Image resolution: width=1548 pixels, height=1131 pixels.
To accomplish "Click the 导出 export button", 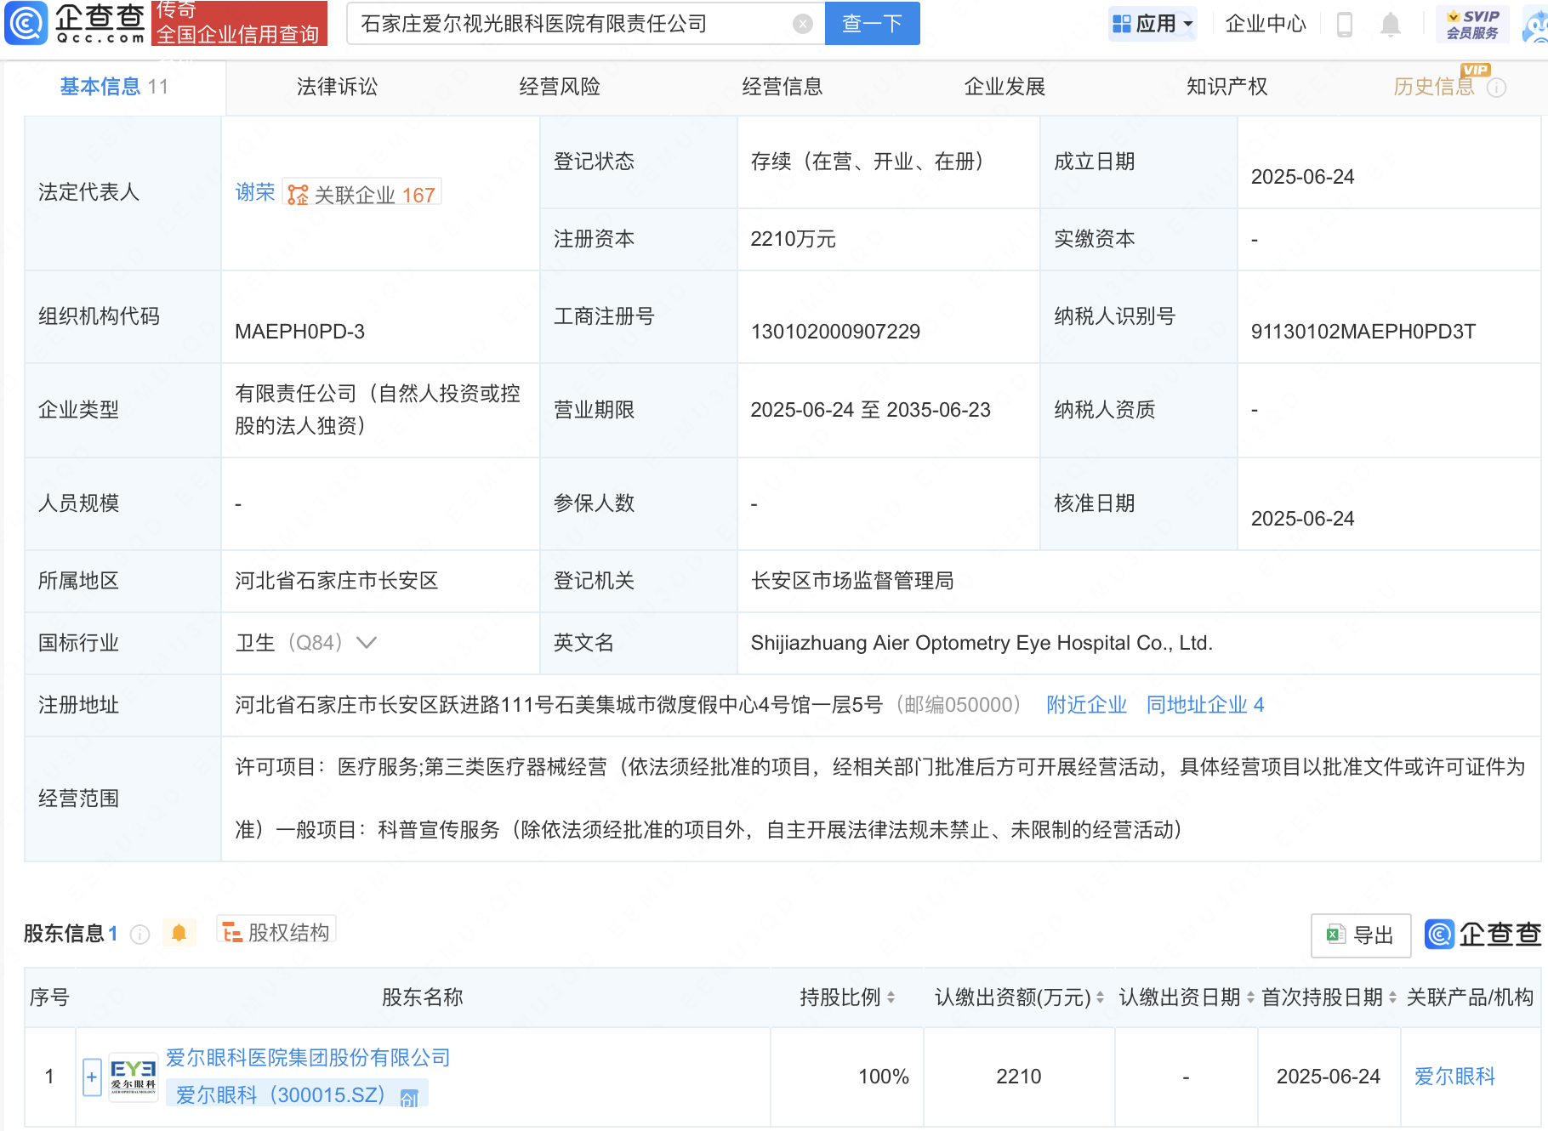I will click(1361, 935).
